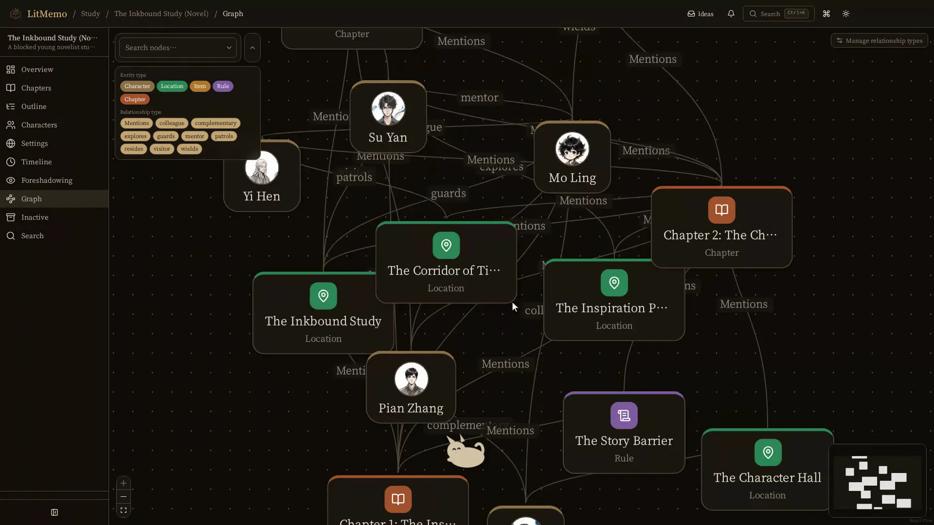Screen dimensions: 934x525
Task: Go to The Inkbound Study (Novel) breadcrumb
Action: point(161,14)
